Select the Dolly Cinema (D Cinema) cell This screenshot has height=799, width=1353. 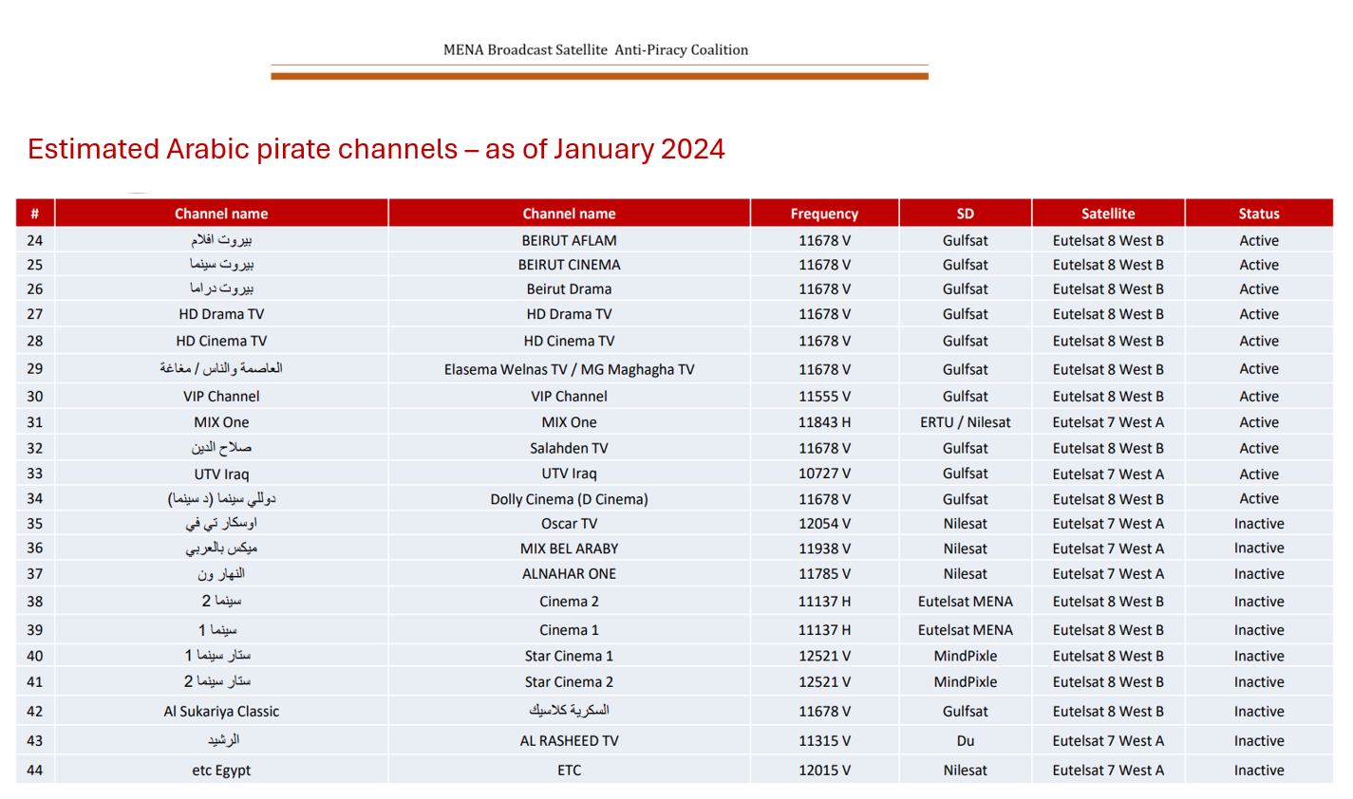(569, 499)
